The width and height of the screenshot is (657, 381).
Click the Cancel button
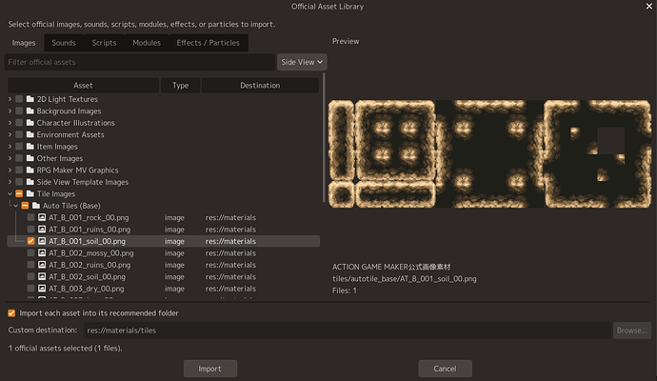click(445, 369)
